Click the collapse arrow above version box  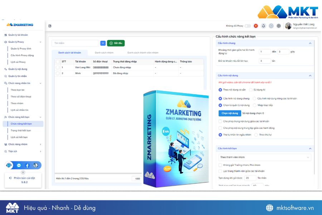[23, 172]
